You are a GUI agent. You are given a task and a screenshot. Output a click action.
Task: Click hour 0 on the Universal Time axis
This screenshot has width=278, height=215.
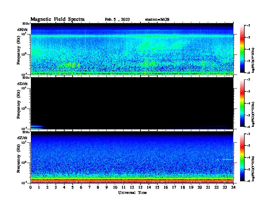(x=31, y=187)
